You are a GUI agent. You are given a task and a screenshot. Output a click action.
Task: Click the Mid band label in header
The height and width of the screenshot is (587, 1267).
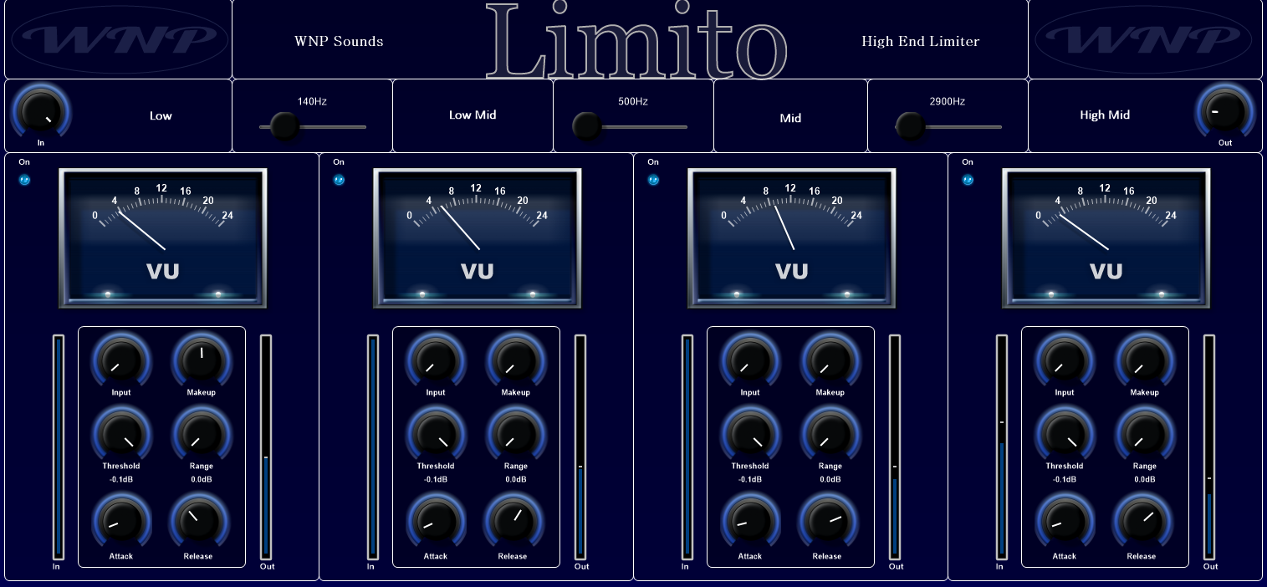[x=790, y=118]
